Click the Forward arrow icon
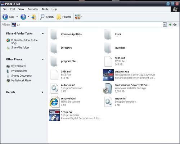180x144 pixels. pyautogui.click(x=23, y=17)
